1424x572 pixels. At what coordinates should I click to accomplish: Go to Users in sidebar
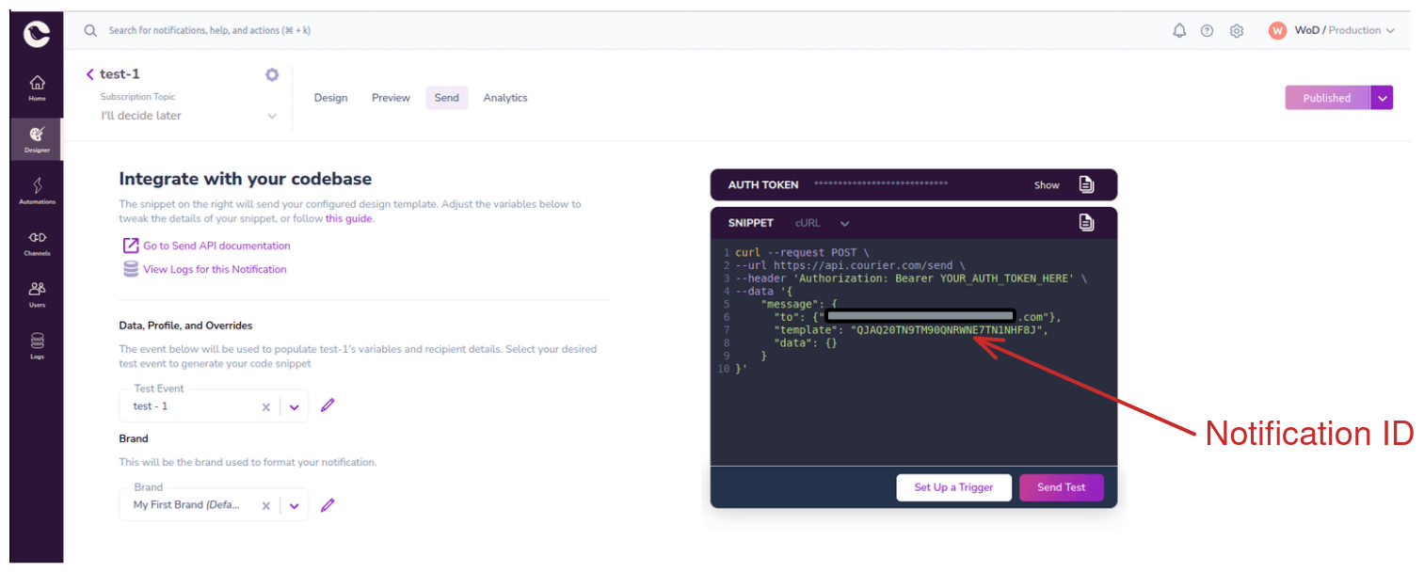(x=38, y=293)
